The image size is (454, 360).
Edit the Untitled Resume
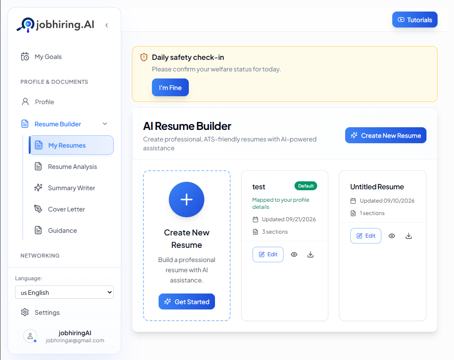pos(366,236)
